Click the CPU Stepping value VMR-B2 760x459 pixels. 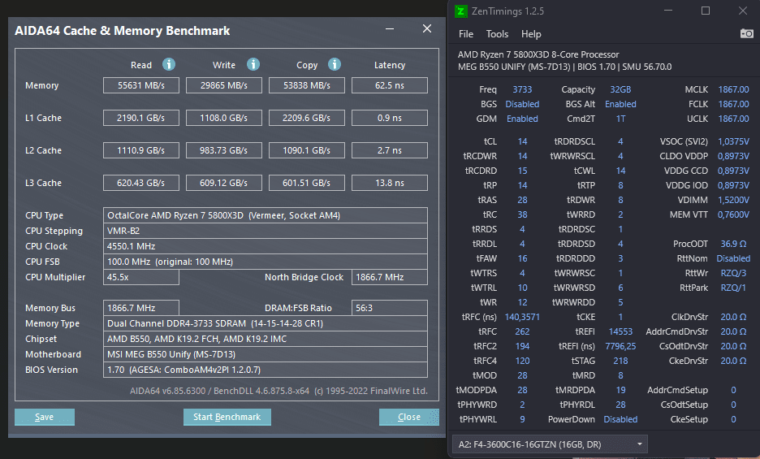point(266,231)
